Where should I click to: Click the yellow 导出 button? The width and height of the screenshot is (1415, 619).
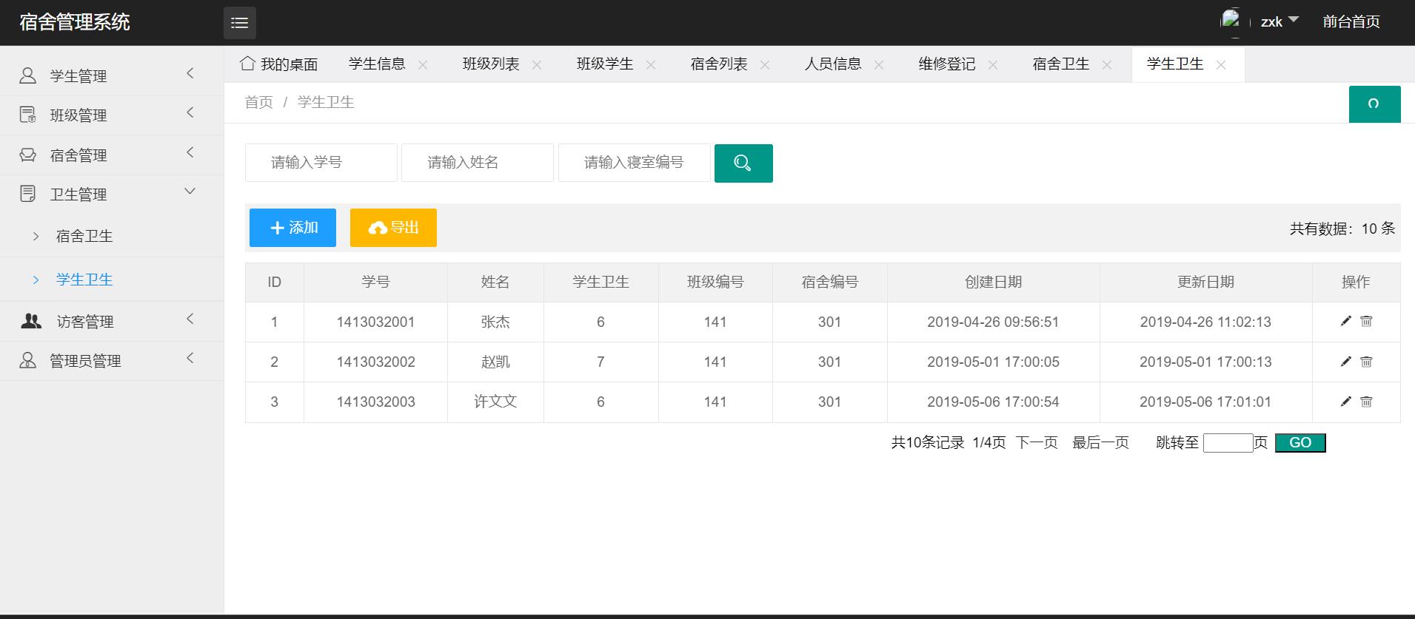[393, 228]
